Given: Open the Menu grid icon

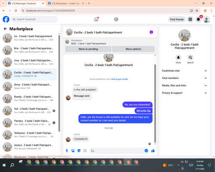Looking at the screenshot, I should coord(190,19).
